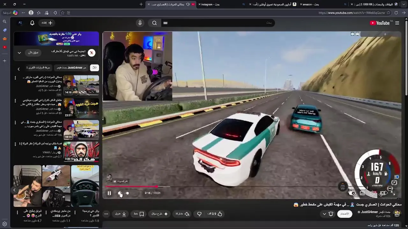Open more actions ellipsis under video

106,214
